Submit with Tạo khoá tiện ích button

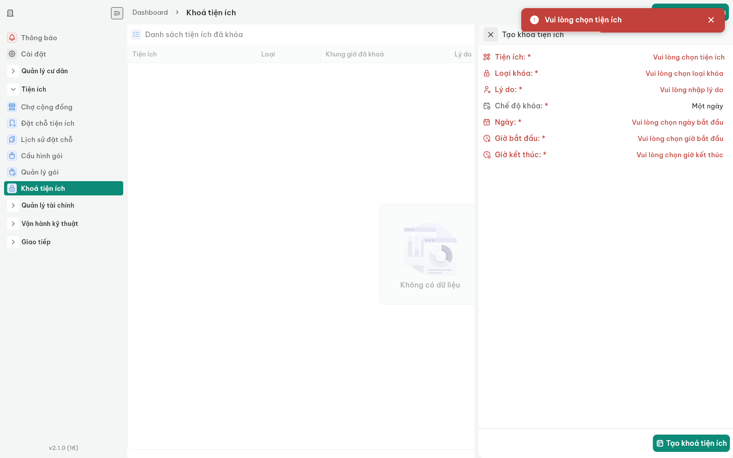(691, 443)
